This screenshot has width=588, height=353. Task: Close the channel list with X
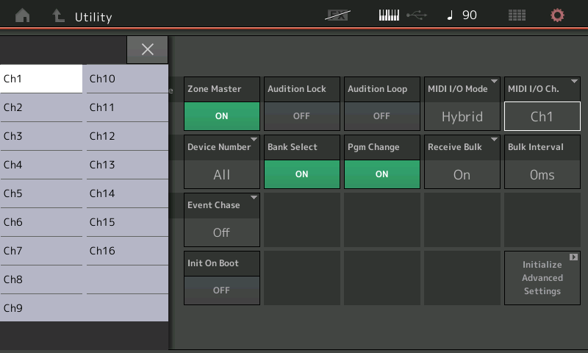pyautogui.click(x=147, y=49)
